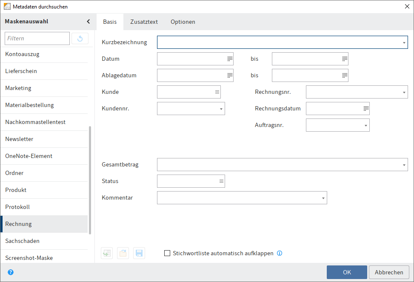Image resolution: width=414 pixels, height=282 pixels.
Task: Click the mask list vertical scrollbar
Action: [90, 180]
